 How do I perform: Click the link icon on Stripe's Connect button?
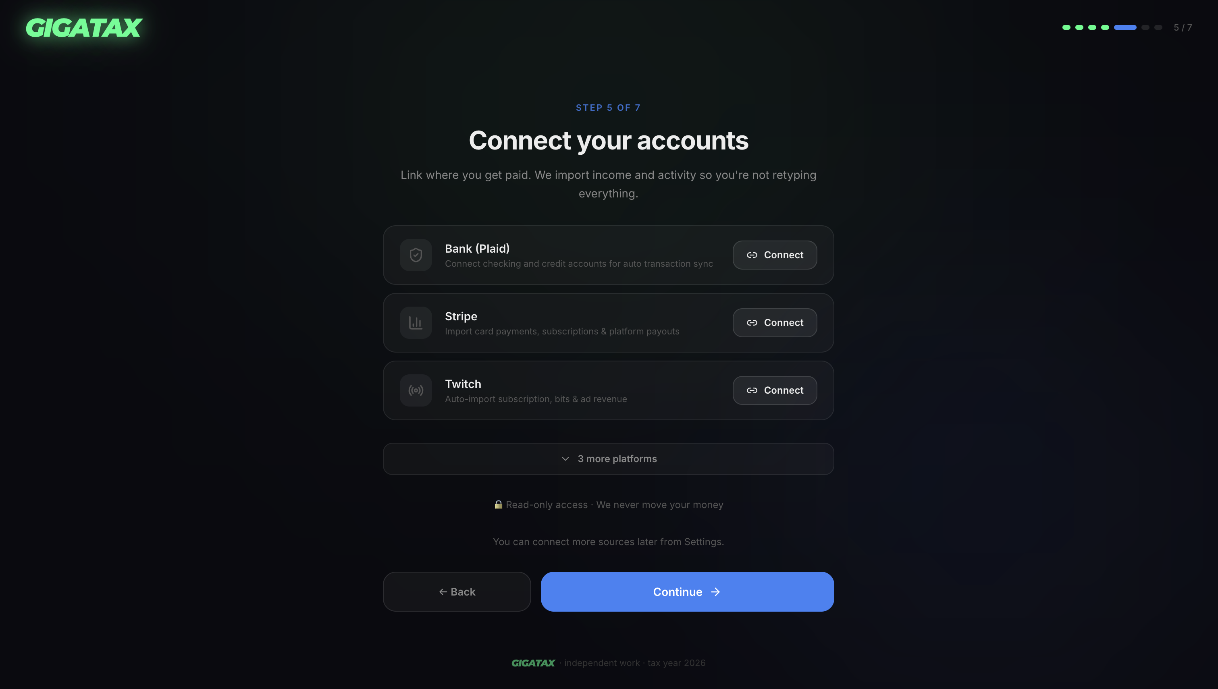752,323
